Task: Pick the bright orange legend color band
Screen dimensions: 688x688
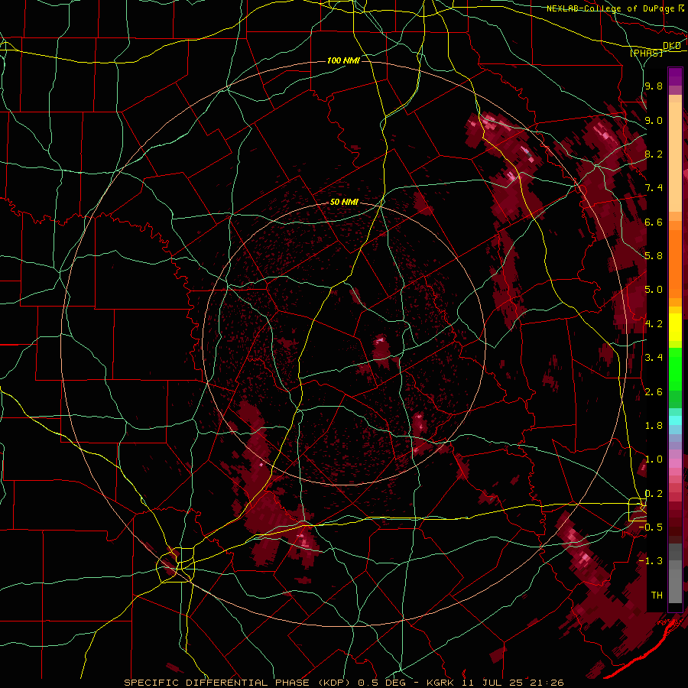Action: (675, 263)
